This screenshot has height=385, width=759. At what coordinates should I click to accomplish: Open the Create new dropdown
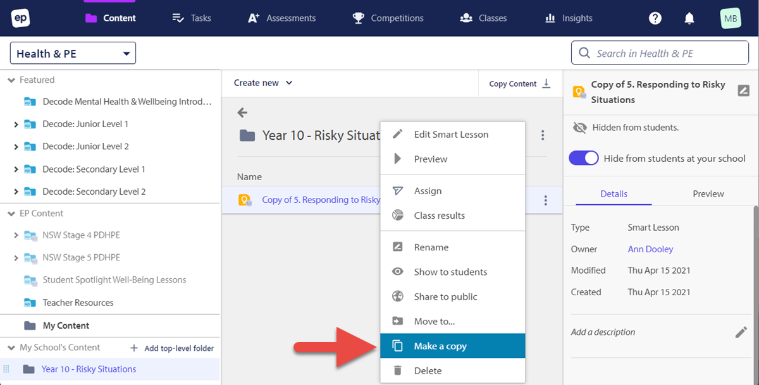pyautogui.click(x=263, y=83)
